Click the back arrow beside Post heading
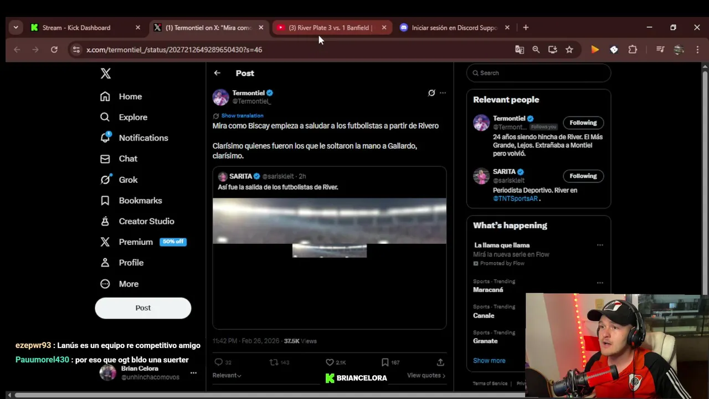The width and height of the screenshot is (709, 399). [x=217, y=73]
